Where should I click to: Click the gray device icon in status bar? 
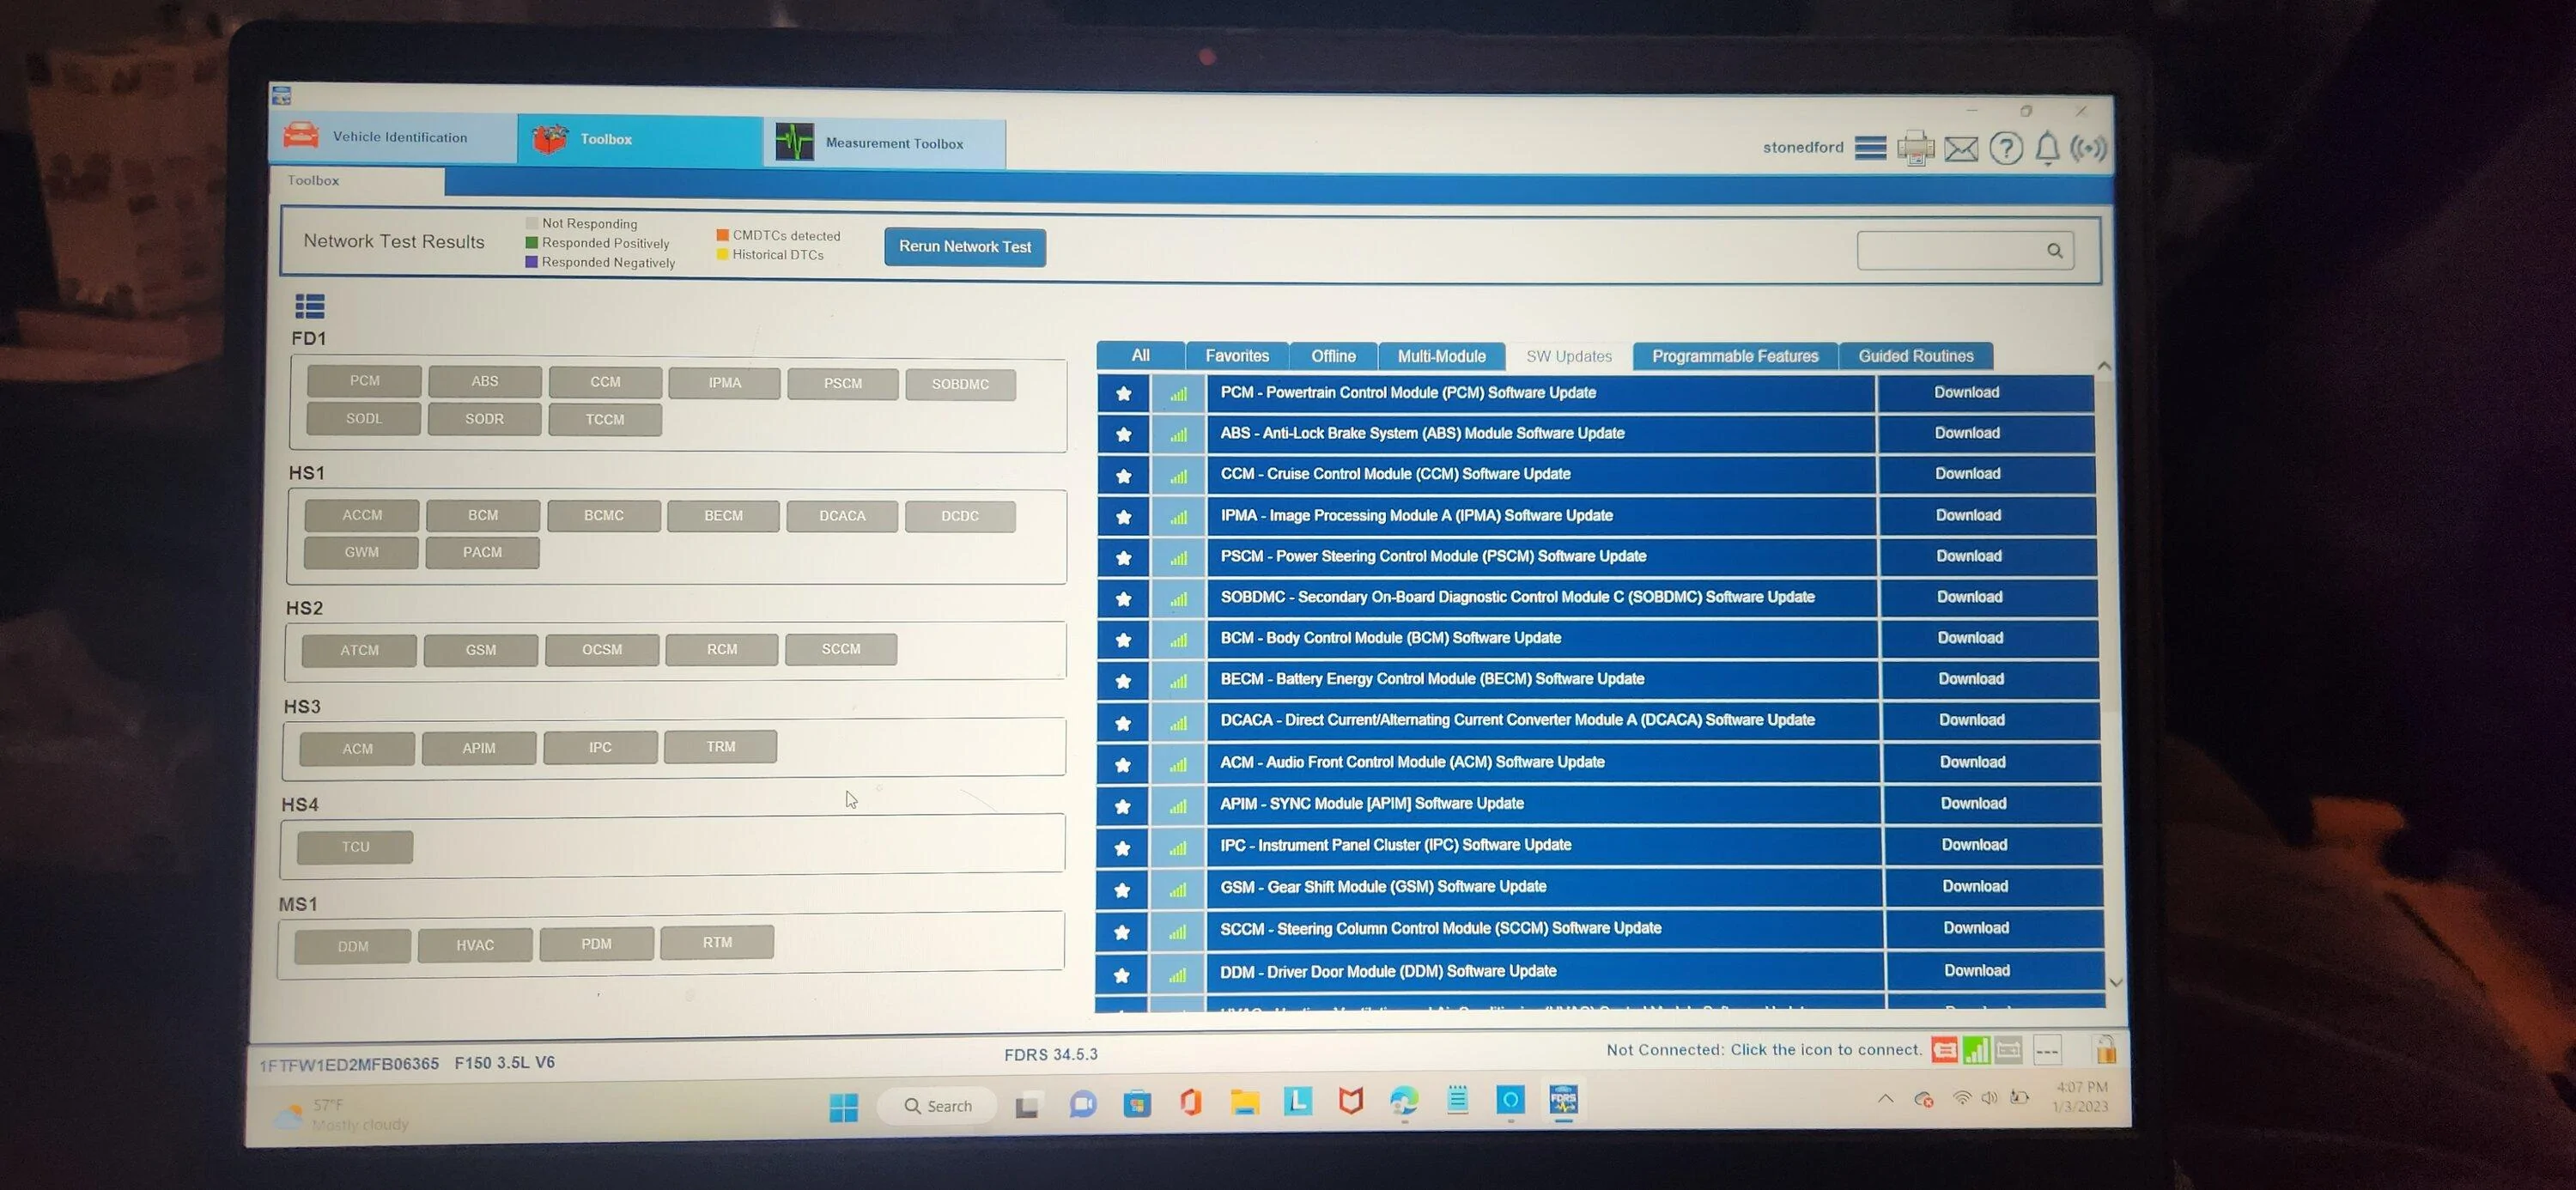click(2008, 1049)
